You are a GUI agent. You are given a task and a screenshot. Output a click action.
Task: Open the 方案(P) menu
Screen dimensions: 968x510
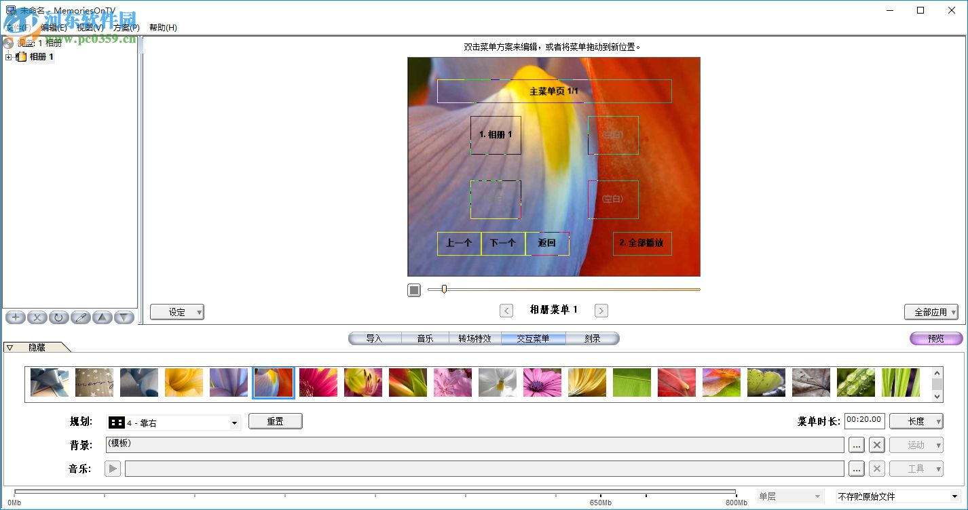[x=126, y=28]
